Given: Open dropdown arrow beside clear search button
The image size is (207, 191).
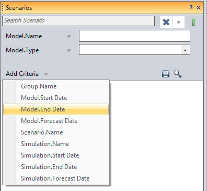Looking at the screenshot, I should click(178, 22).
